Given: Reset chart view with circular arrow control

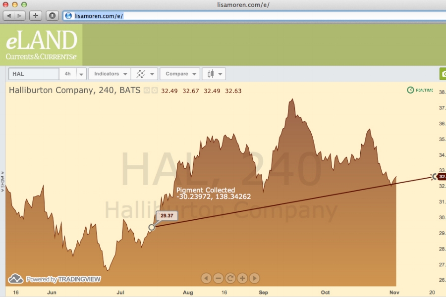Looking at the screenshot, I should click(x=230, y=278).
